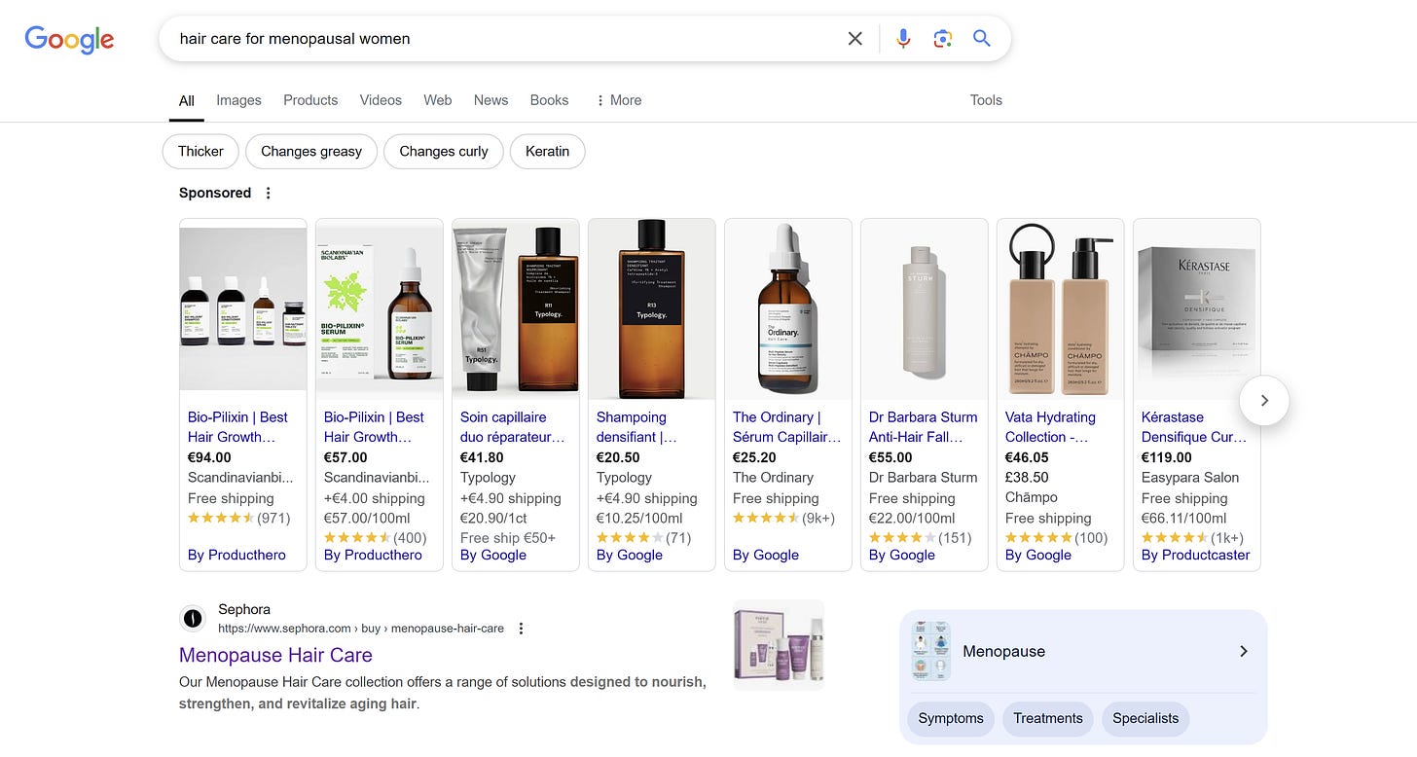
Task: Apply the Changes greasy filter chip
Action: click(311, 152)
